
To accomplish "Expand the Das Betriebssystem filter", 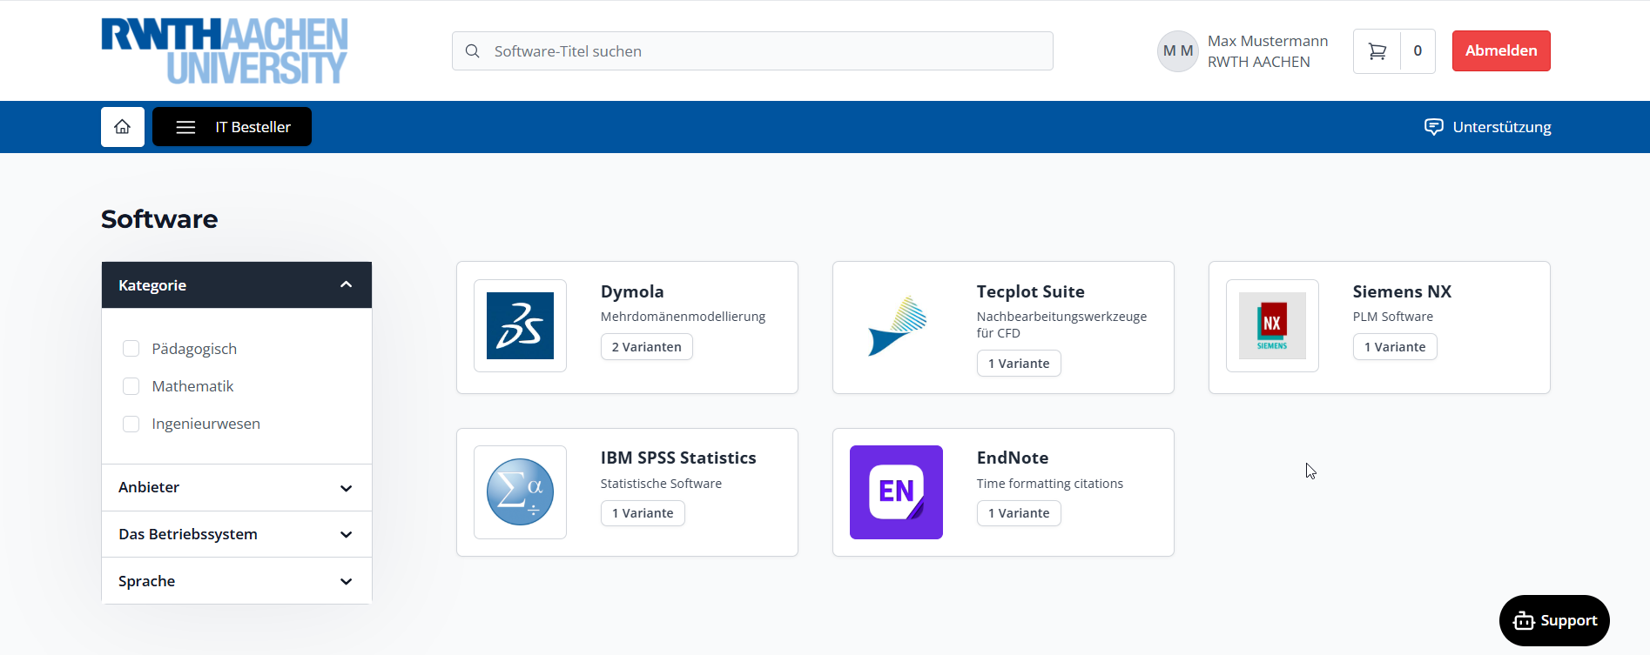I will pyautogui.click(x=346, y=534).
